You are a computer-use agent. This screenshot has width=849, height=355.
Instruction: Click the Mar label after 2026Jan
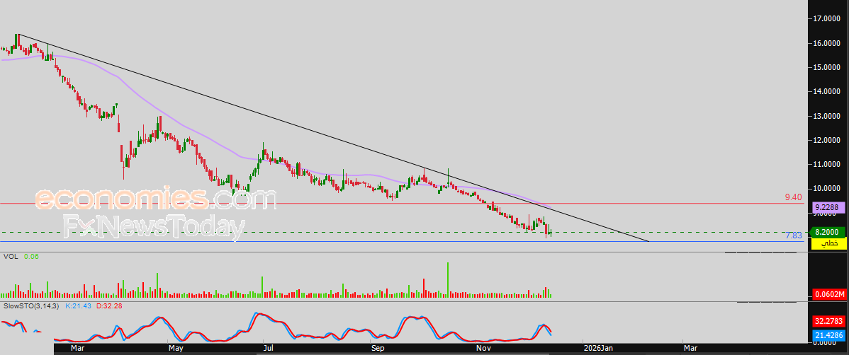(690, 349)
